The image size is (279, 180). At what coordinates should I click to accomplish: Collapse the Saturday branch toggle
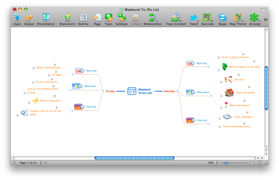[x=177, y=91]
